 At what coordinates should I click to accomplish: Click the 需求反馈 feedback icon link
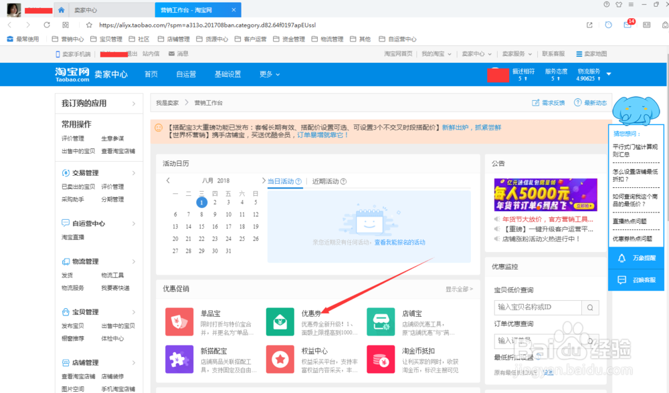[549, 103]
